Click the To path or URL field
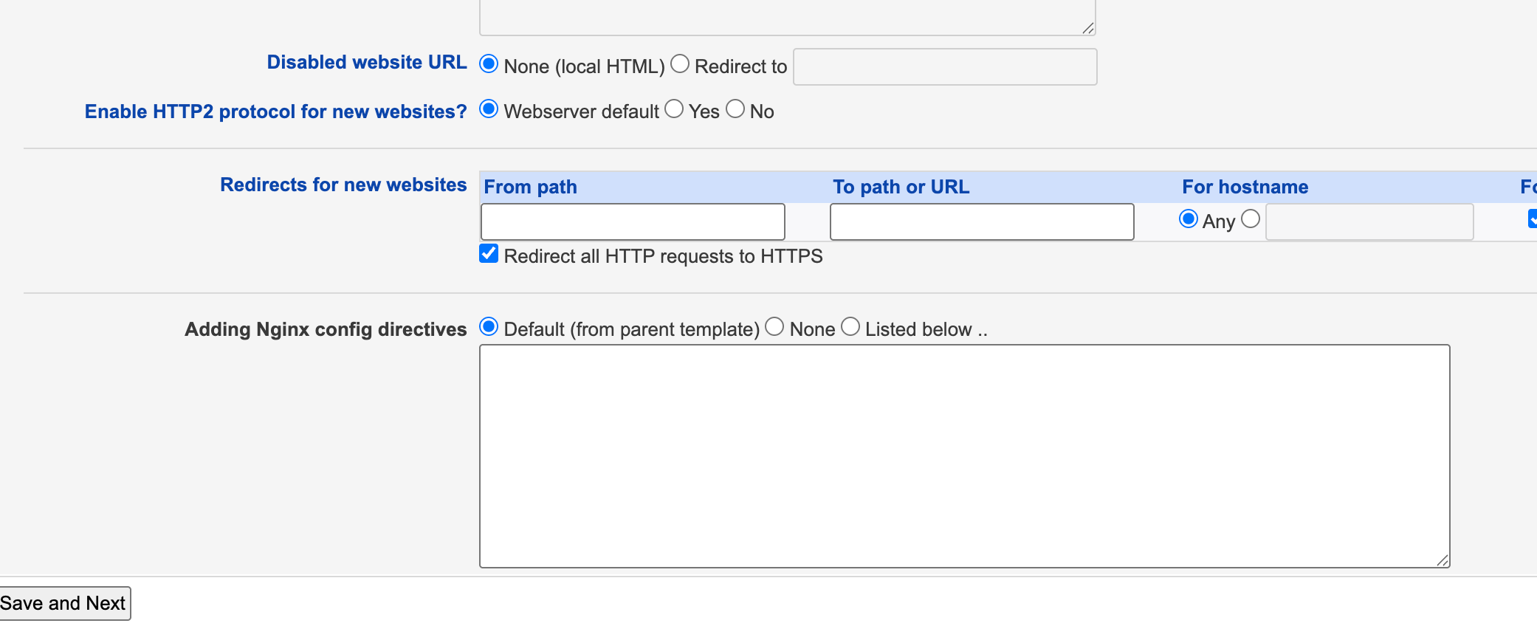 [x=981, y=222]
